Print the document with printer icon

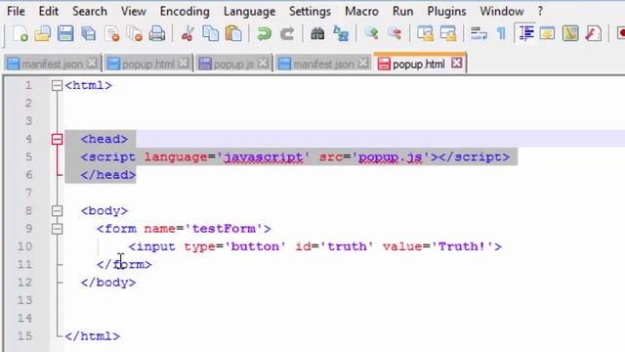(157, 34)
